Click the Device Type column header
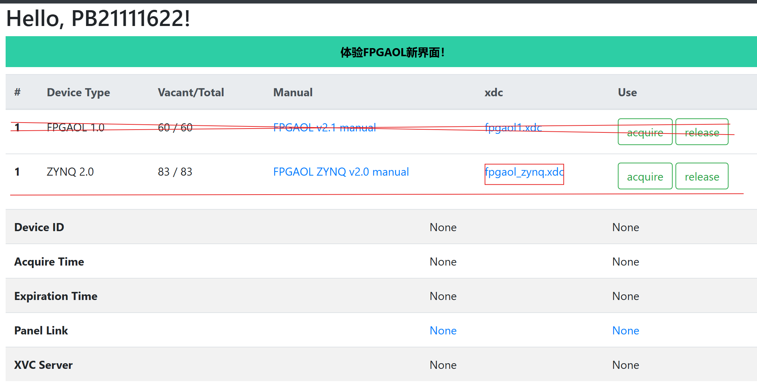The image size is (757, 385). [78, 92]
